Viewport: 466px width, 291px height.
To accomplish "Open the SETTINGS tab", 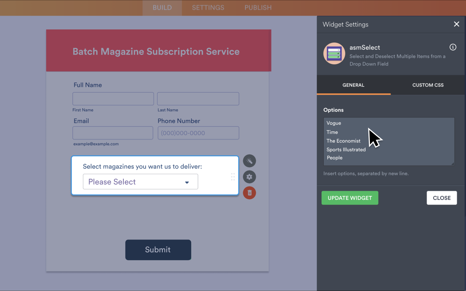I will tap(208, 7).
